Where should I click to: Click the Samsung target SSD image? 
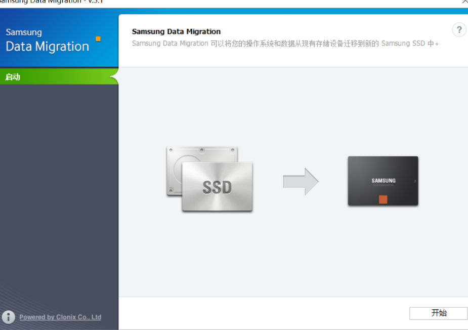point(383,181)
